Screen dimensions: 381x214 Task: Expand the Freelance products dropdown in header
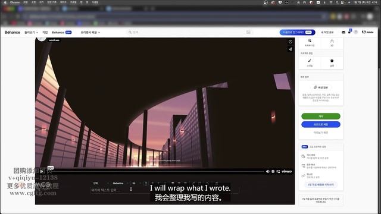point(90,32)
